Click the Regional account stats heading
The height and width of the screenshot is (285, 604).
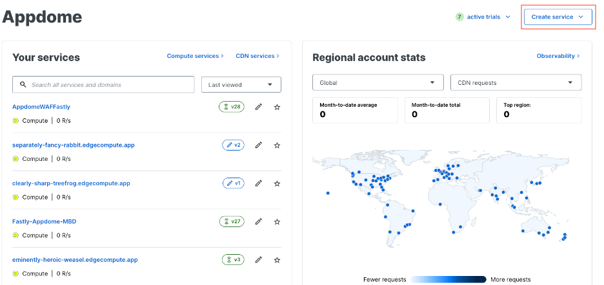coord(369,58)
